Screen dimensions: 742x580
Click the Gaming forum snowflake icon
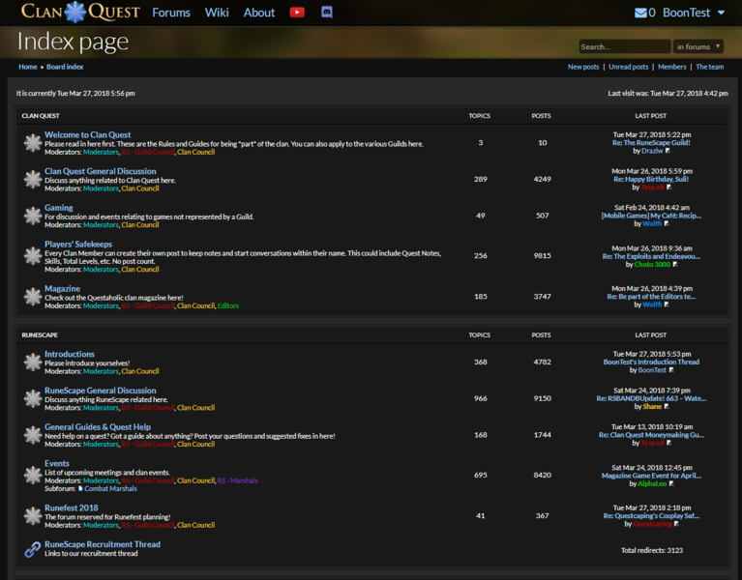(x=33, y=216)
